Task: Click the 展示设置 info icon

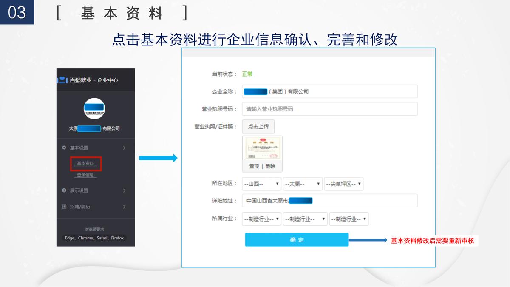Action: click(64, 190)
